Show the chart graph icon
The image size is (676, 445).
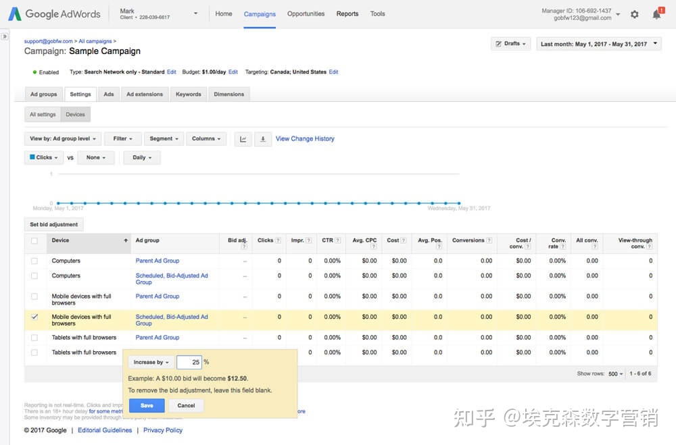[x=243, y=139]
